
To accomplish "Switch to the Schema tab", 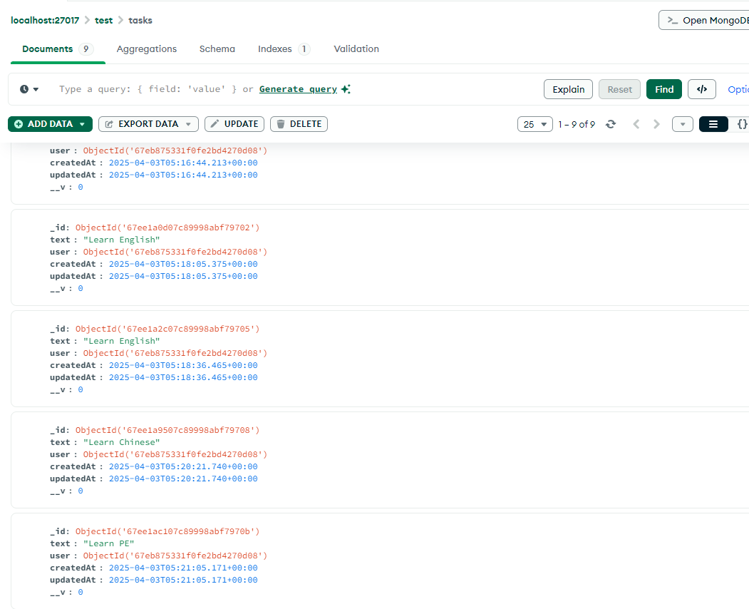I will 217,48.
